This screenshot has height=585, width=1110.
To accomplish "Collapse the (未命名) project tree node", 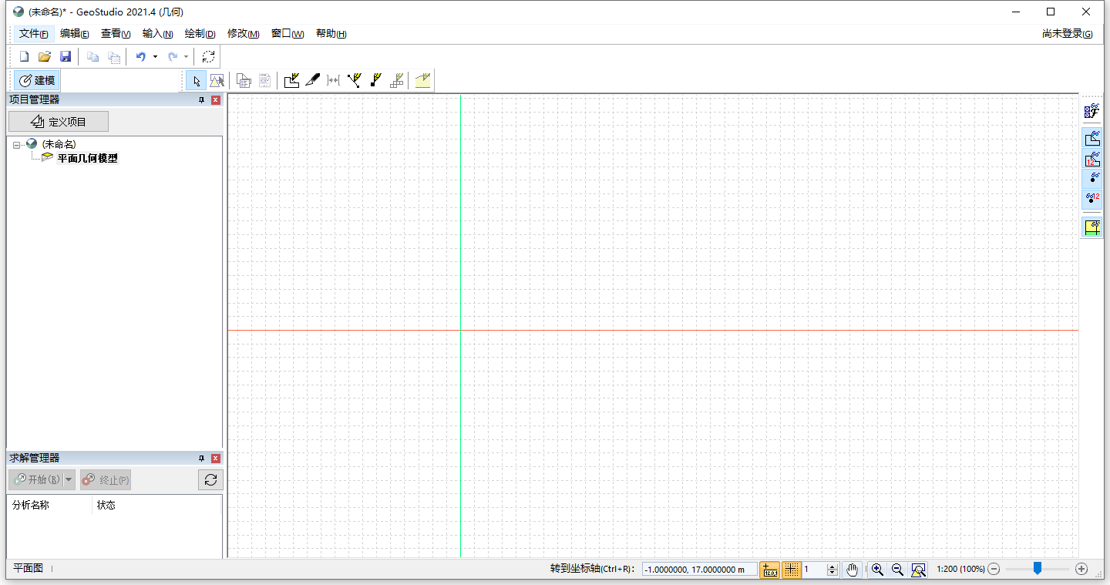I will pos(17,145).
